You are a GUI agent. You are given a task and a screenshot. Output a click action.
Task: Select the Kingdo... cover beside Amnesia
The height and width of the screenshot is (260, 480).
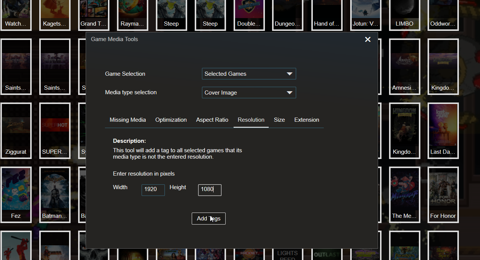point(443,67)
